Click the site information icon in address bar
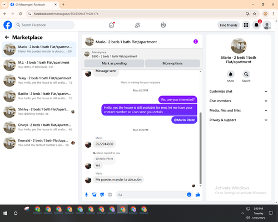 coord(29,14)
